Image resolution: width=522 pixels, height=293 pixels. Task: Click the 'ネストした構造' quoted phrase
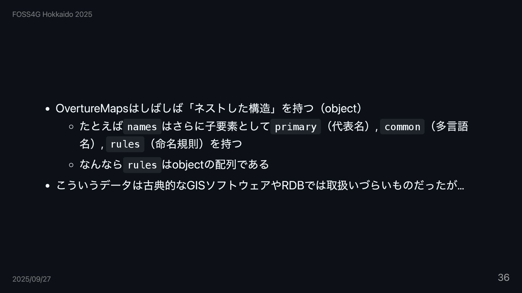tap(232, 108)
